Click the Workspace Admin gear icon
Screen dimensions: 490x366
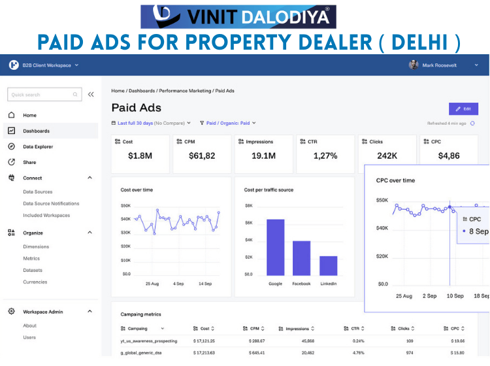[x=12, y=312]
